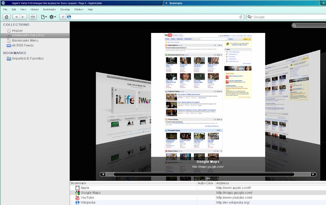Click the YouTube bookmark favicon
Screen dimensions: 326x205
pyautogui.click(x=77, y=197)
